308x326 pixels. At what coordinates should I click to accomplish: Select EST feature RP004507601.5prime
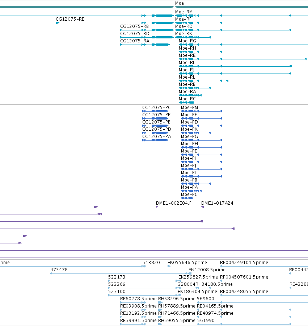[x=244, y=277]
